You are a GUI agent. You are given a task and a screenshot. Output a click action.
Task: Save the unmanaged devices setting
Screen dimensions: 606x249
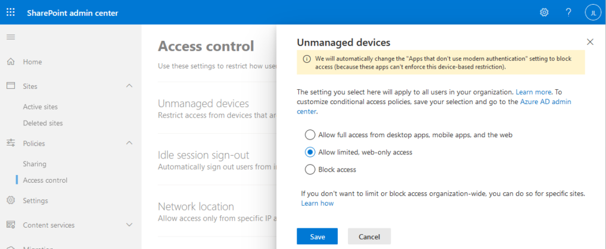(x=317, y=236)
